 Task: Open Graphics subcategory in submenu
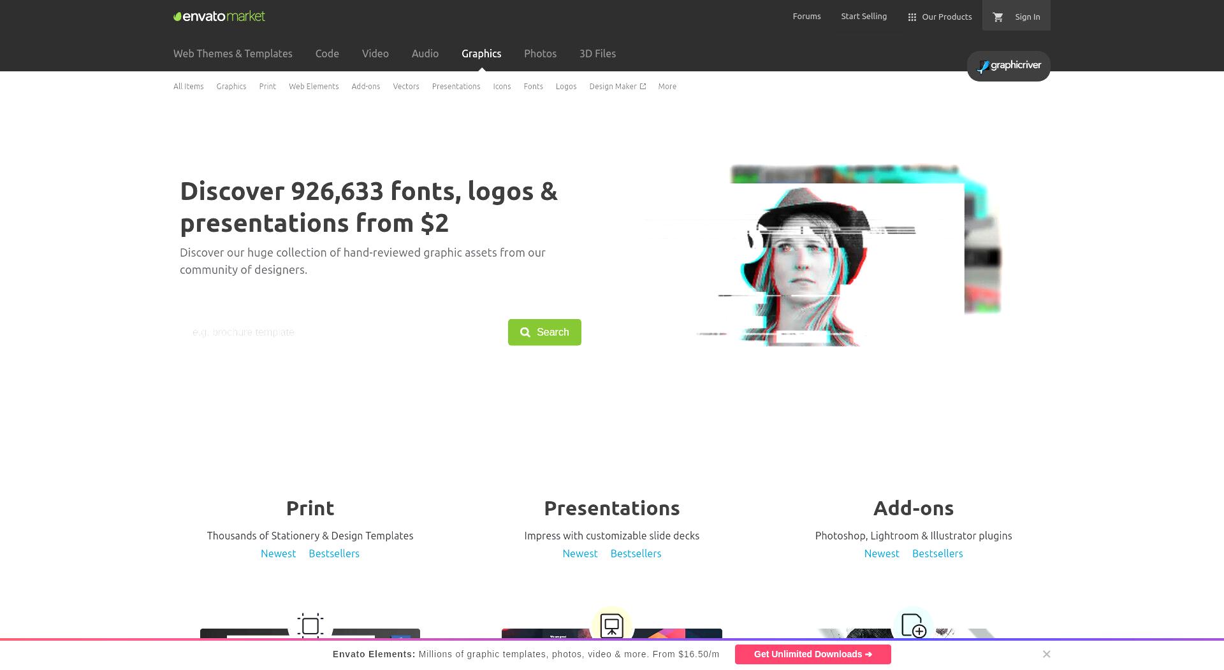[231, 87]
